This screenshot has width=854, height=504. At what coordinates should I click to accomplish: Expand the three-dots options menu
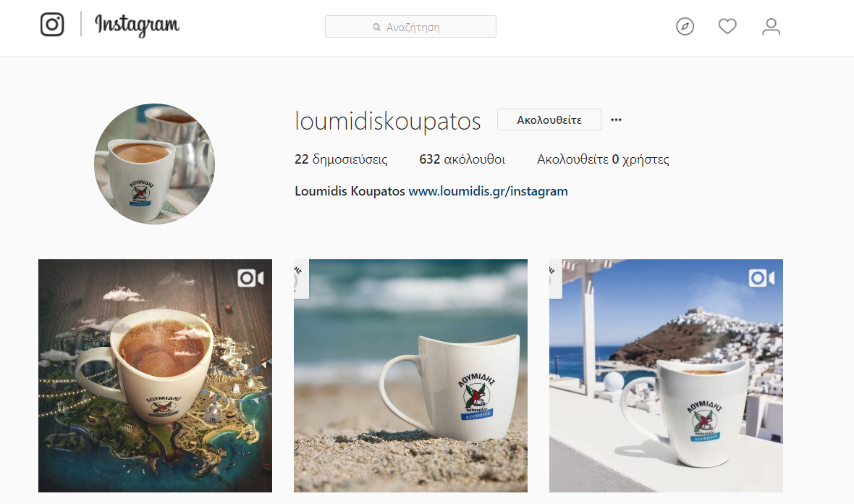[x=616, y=120]
